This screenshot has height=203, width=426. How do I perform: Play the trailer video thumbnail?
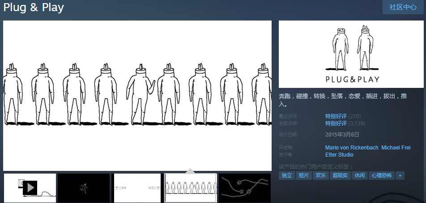point(30,187)
